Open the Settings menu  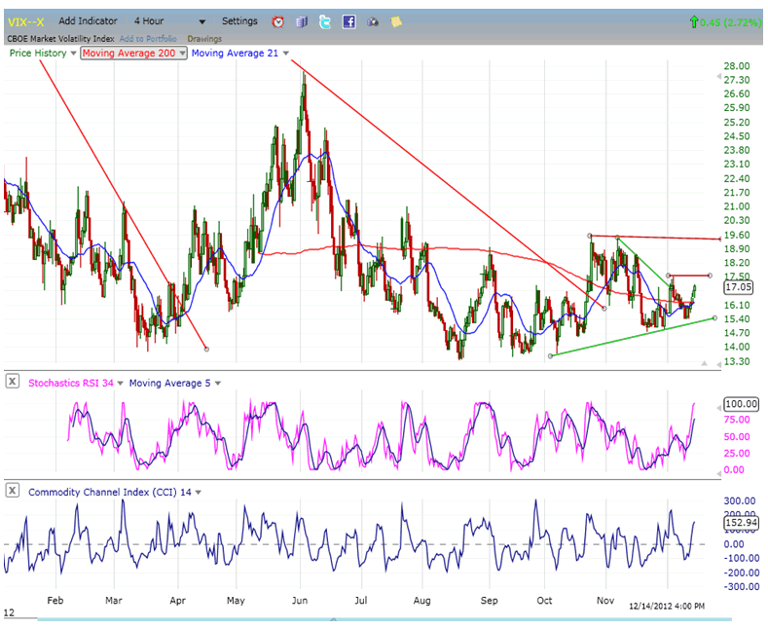(x=239, y=21)
